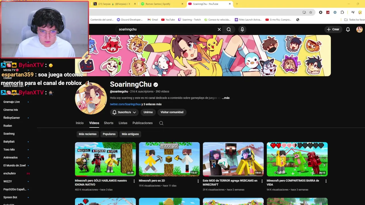Open the 'Soarinng - Twitch' bookmark
The width and height of the screenshot is (365, 205).
coord(189,20)
